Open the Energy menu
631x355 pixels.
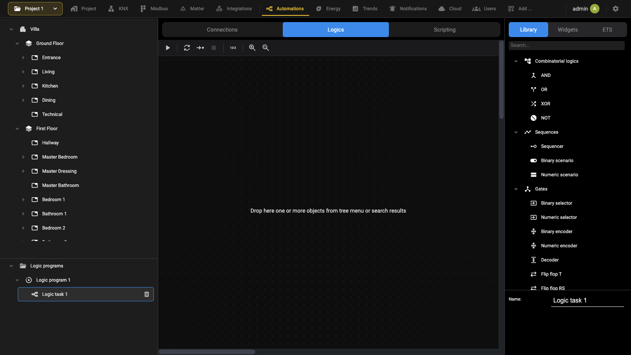click(329, 9)
